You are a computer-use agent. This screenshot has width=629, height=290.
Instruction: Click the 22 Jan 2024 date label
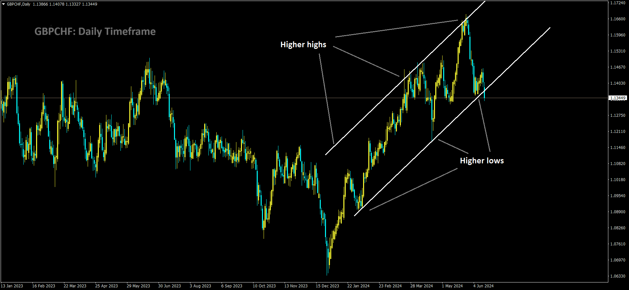click(x=358, y=286)
